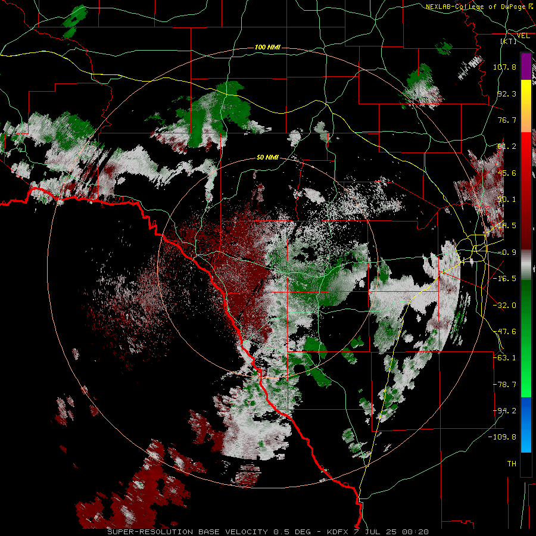Pick the blue segment of the color bar
This screenshot has height=536, width=536.
526,425
